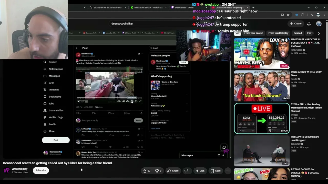Click the reply comment icon under the post
This screenshot has width=328, height=184.
[78, 113]
